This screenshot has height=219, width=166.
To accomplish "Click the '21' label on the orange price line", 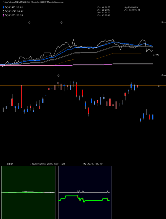I will pyautogui.click(x=159, y=86).
